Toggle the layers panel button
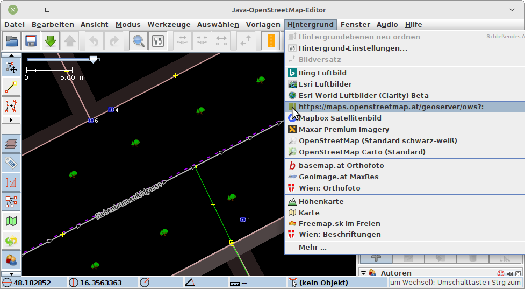 pos(11,144)
